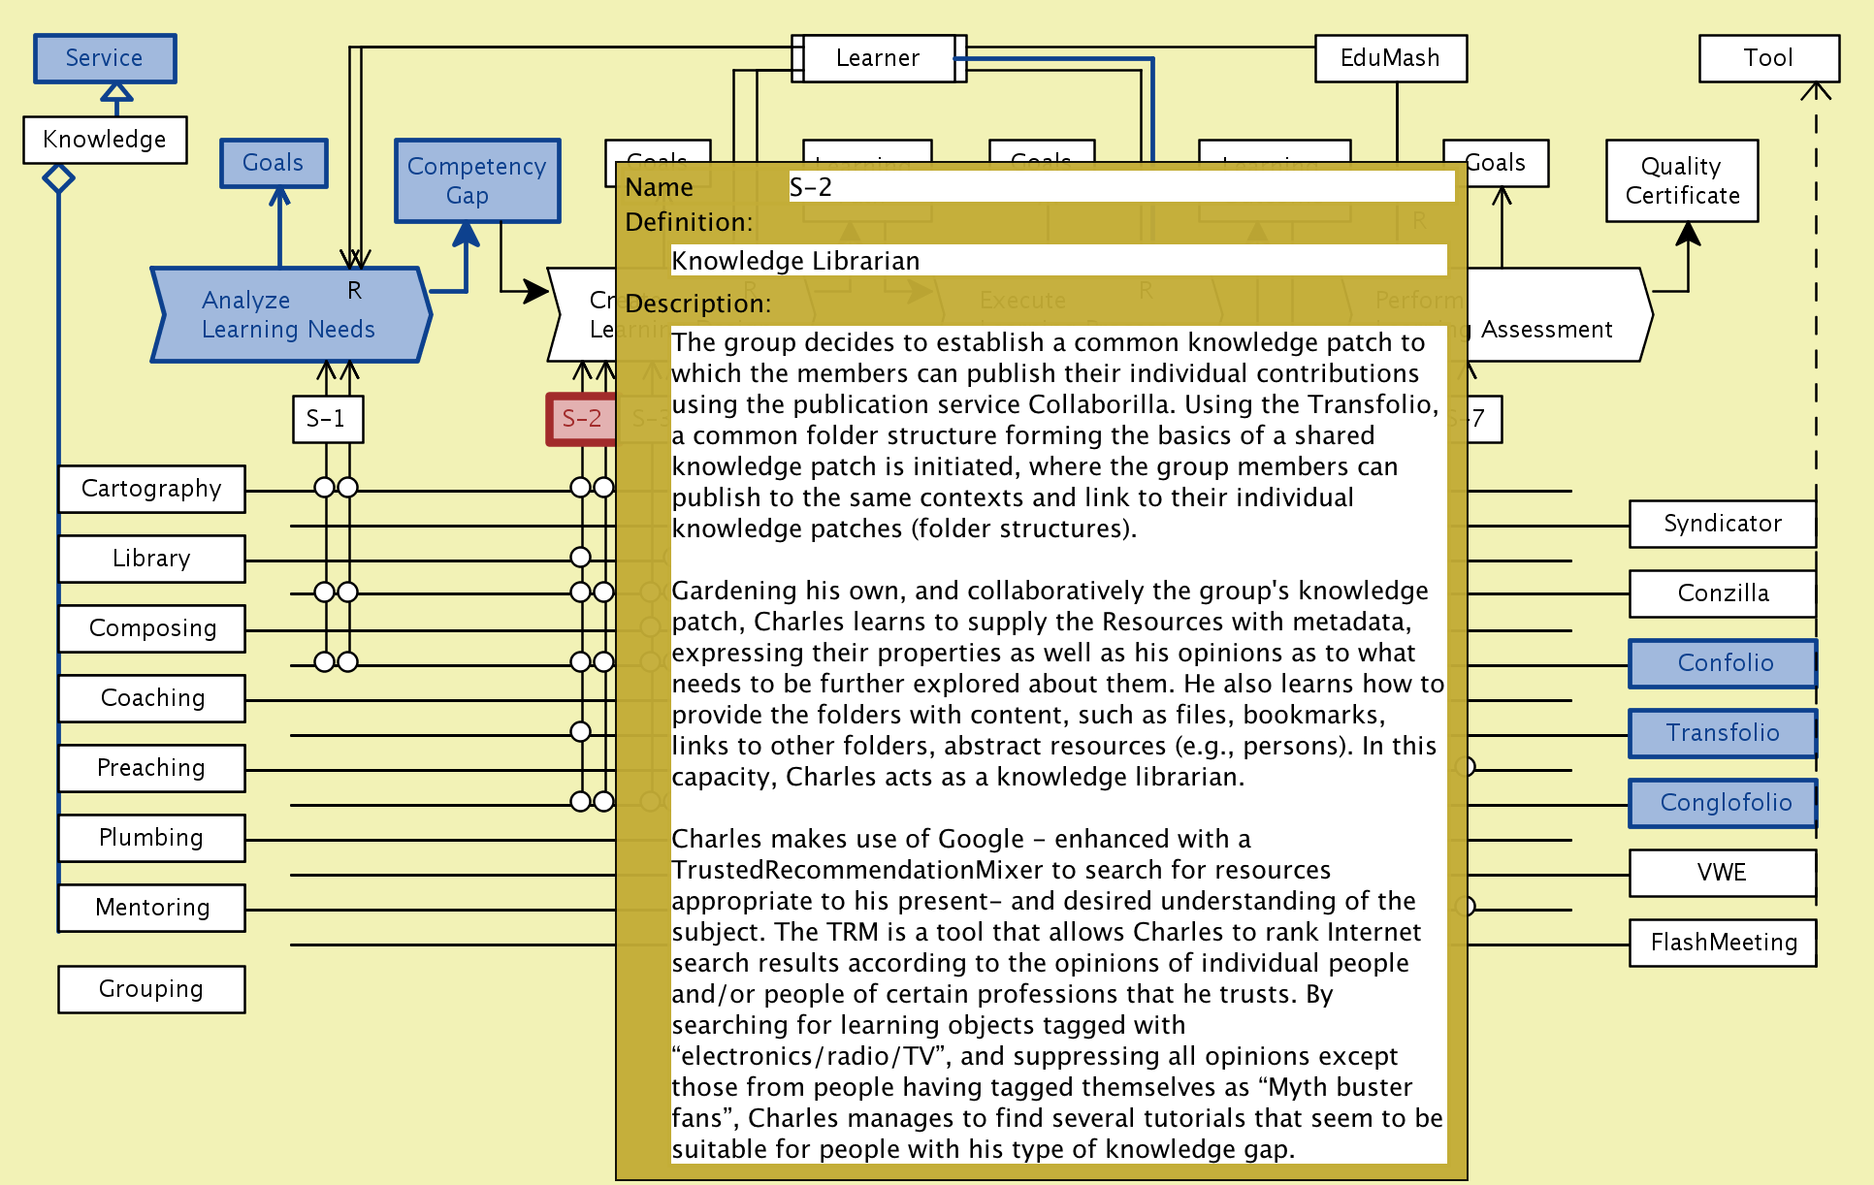Viewport: 1874px width, 1185px height.
Task: Select the Learner node
Action: click(x=877, y=58)
